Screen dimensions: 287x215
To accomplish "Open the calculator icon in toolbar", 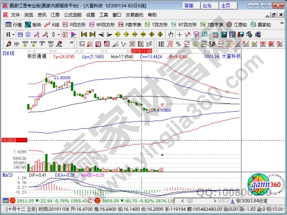I will pyautogui.click(x=224, y=34).
